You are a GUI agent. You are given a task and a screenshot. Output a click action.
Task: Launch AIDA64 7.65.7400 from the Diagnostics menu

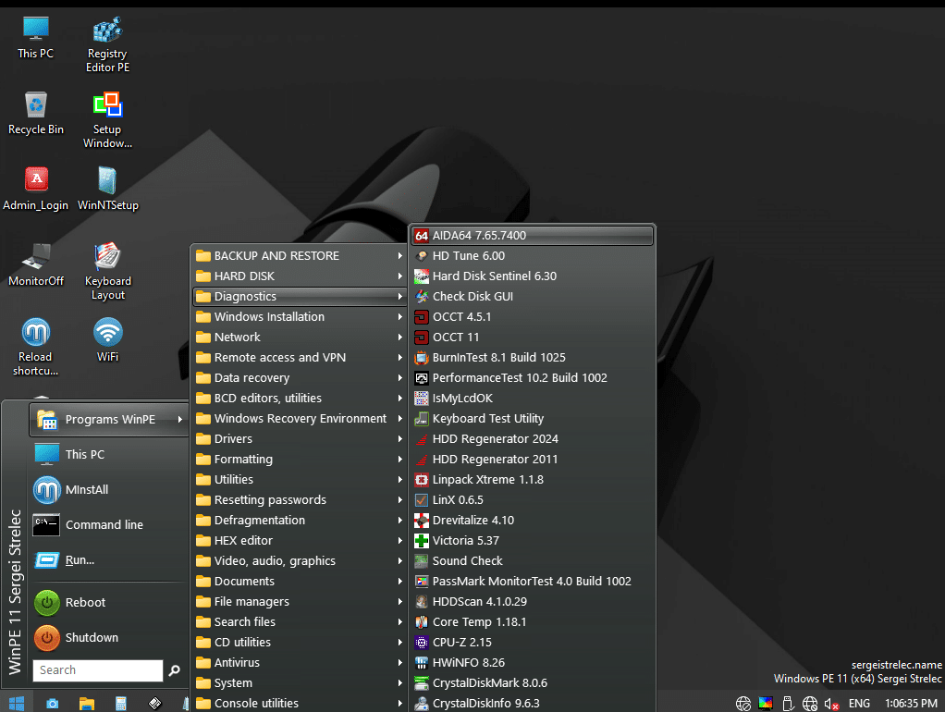point(533,236)
